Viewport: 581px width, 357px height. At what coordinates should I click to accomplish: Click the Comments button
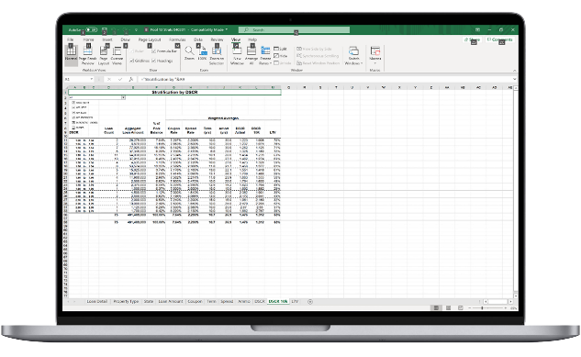coord(500,39)
